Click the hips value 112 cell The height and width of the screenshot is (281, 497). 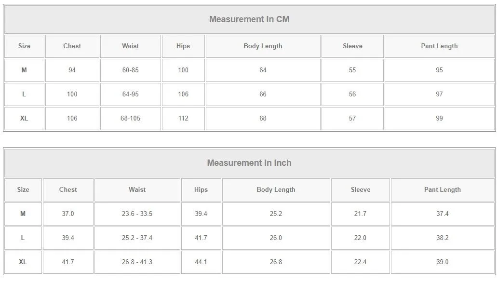click(183, 119)
